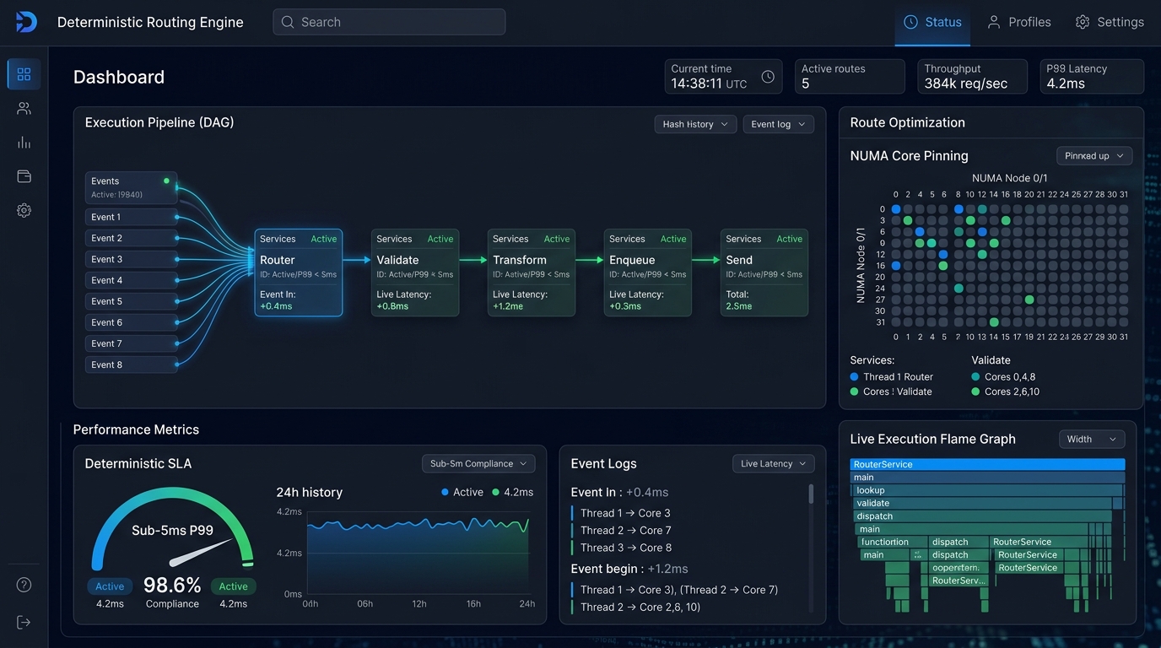Click inside the Search field
This screenshot has height=648, width=1161.
click(x=389, y=22)
